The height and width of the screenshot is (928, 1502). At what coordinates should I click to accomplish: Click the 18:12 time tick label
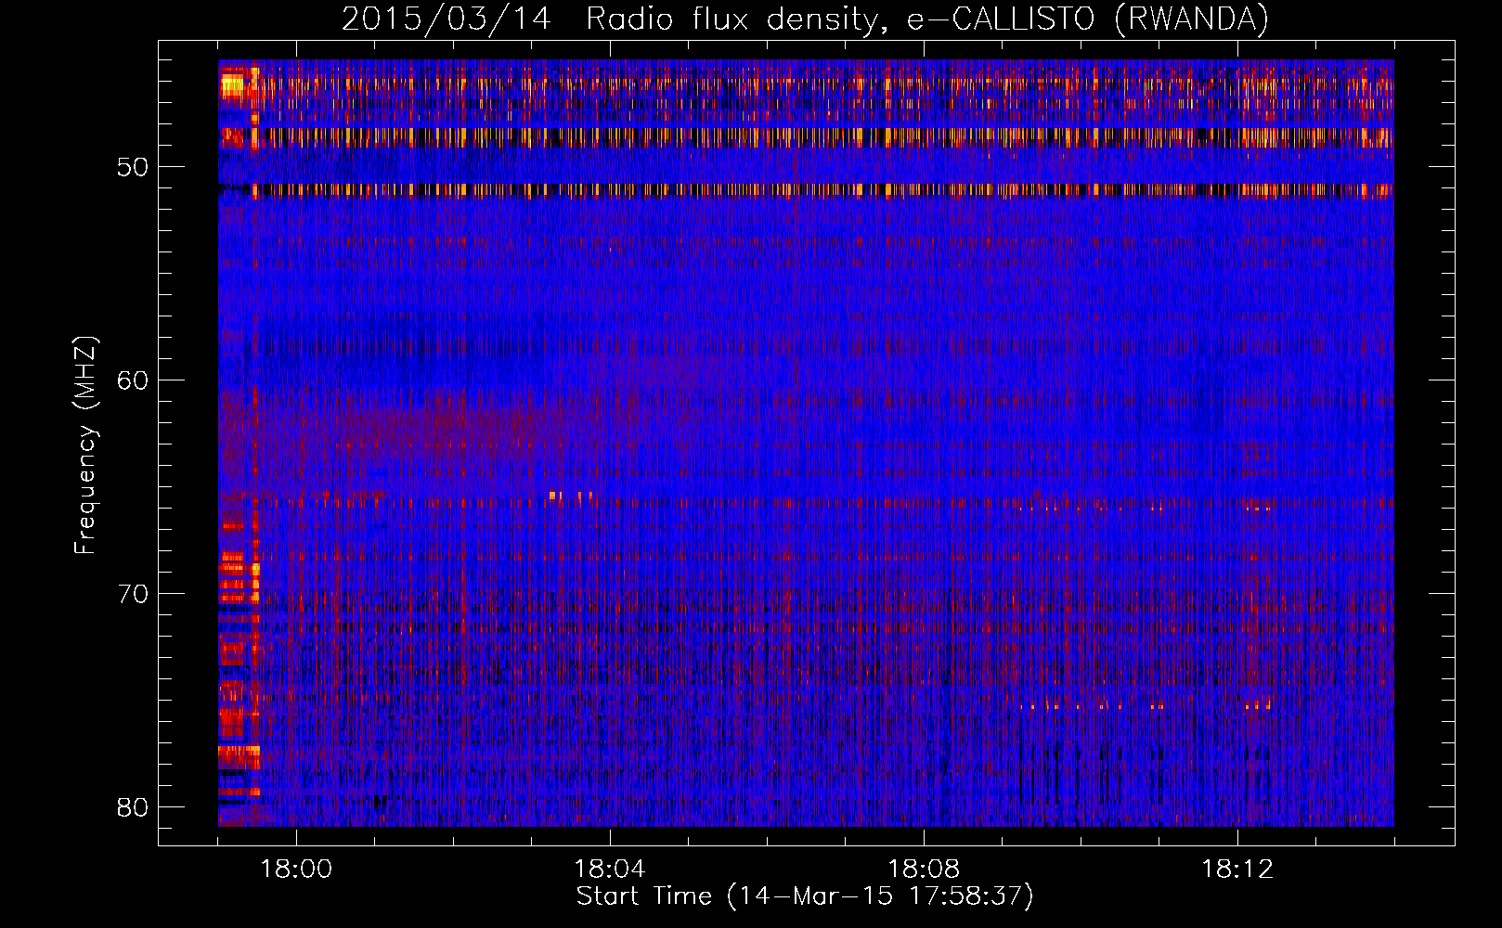(x=1237, y=870)
